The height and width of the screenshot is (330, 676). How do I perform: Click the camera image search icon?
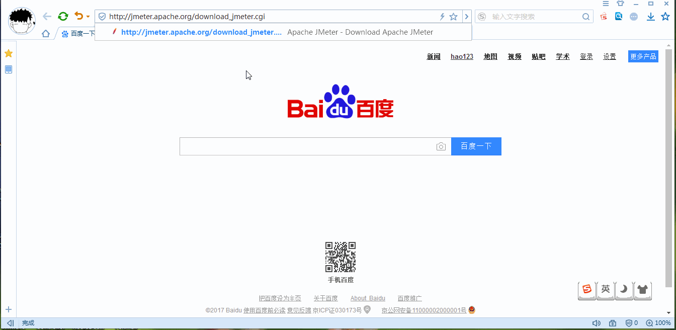click(x=441, y=146)
